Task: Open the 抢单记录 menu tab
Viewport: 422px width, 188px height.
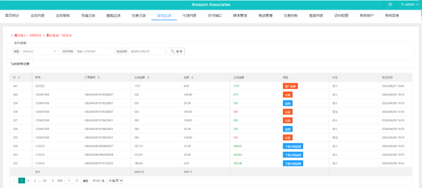Action: click(139, 16)
